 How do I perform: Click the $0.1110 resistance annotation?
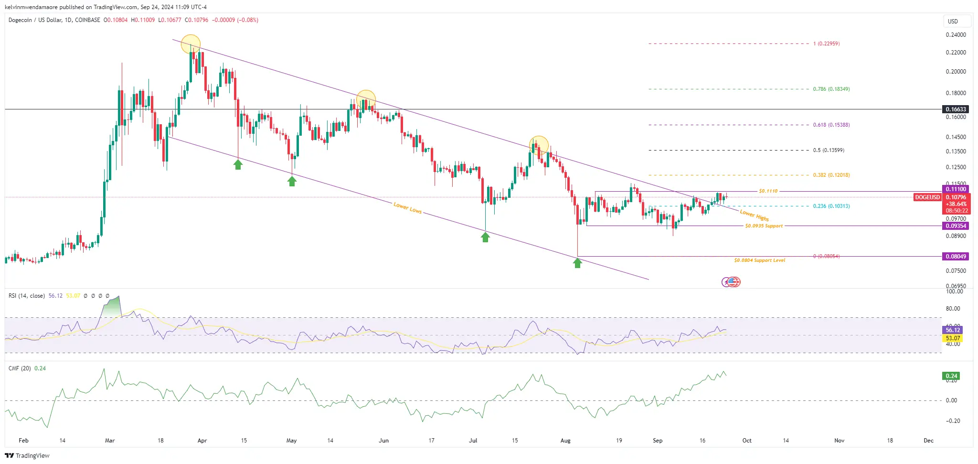point(768,191)
